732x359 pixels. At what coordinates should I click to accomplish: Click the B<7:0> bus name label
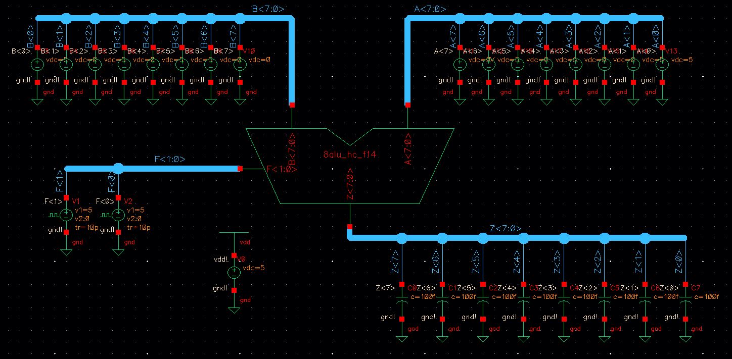tap(269, 8)
